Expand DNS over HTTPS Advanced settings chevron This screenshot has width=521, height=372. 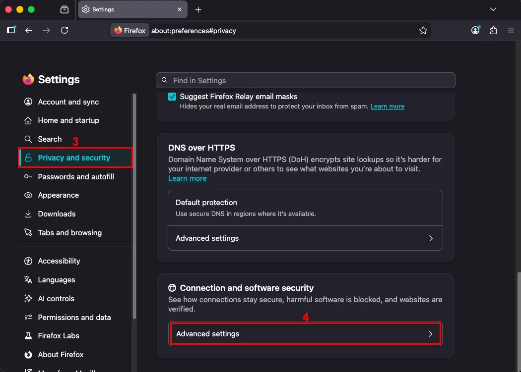coord(431,238)
